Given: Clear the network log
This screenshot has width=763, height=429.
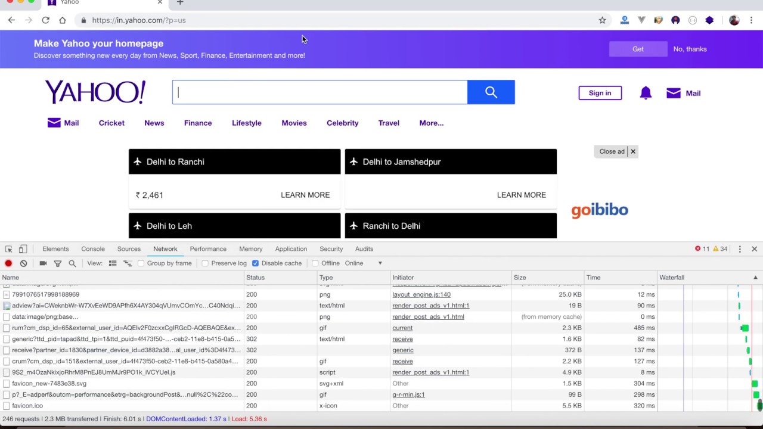Looking at the screenshot, I should tap(23, 263).
